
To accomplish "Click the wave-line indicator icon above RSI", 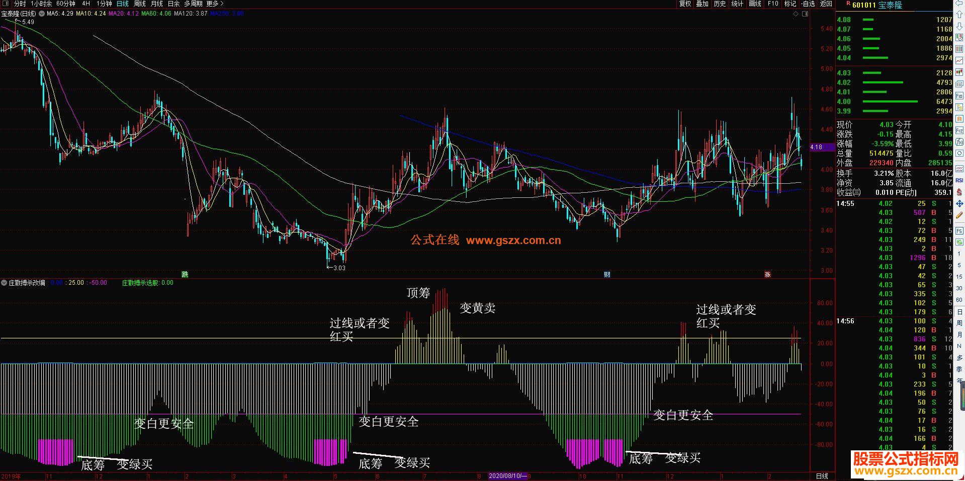I will tap(959, 168).
